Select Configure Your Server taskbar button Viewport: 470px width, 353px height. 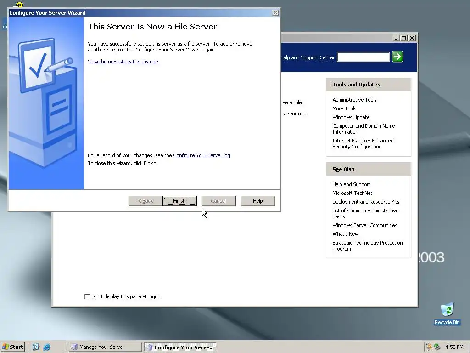(x=180, y=347)
